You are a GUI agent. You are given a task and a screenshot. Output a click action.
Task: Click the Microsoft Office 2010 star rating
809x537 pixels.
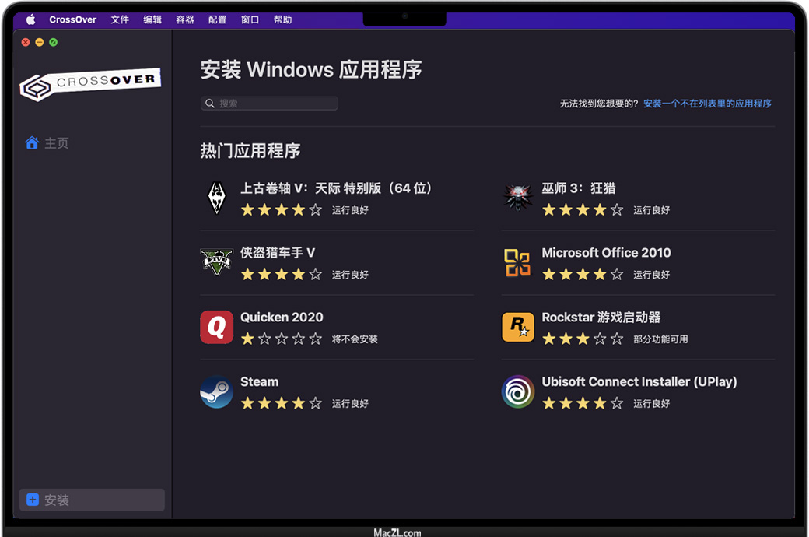click(583, 275)
